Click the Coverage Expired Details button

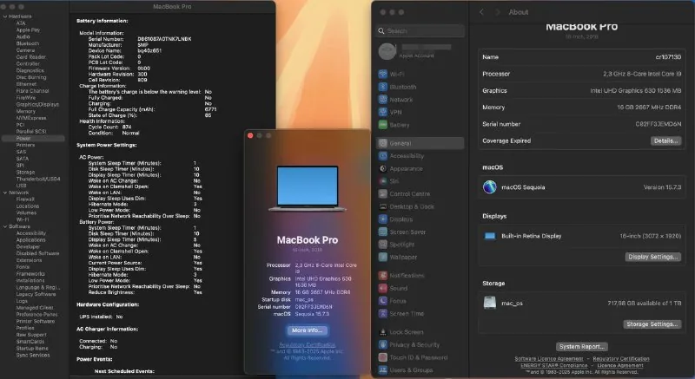pyautogui.click(x=665, y=140)
